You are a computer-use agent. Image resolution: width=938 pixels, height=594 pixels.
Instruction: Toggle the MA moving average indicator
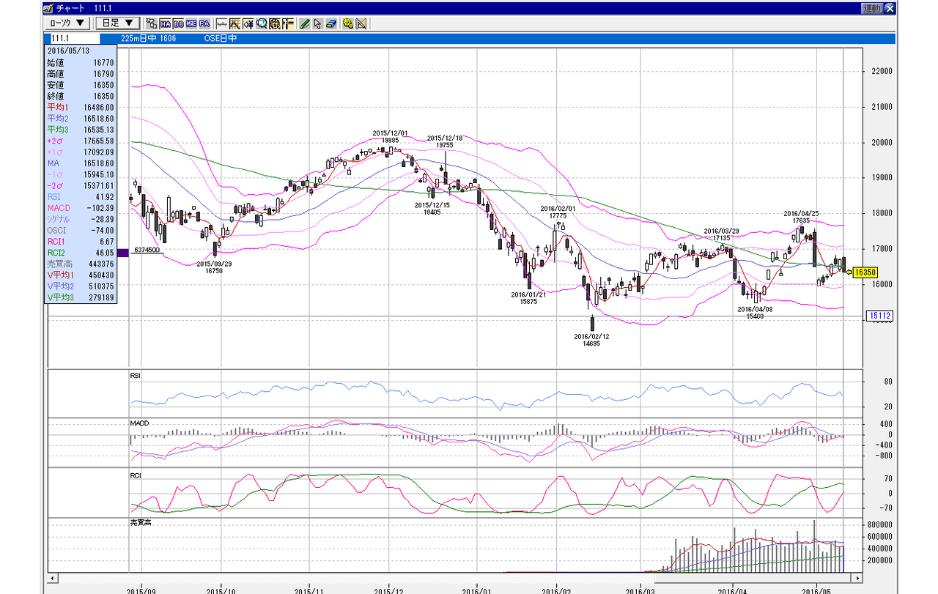[x=166, y=23]
